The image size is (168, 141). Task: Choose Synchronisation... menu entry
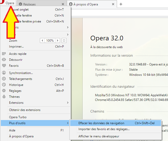[x=35, y=73]
